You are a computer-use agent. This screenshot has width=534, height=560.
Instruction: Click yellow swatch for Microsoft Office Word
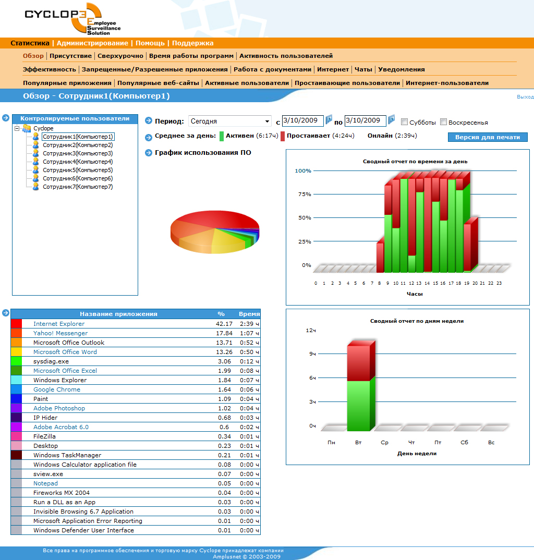coord(17,352)
